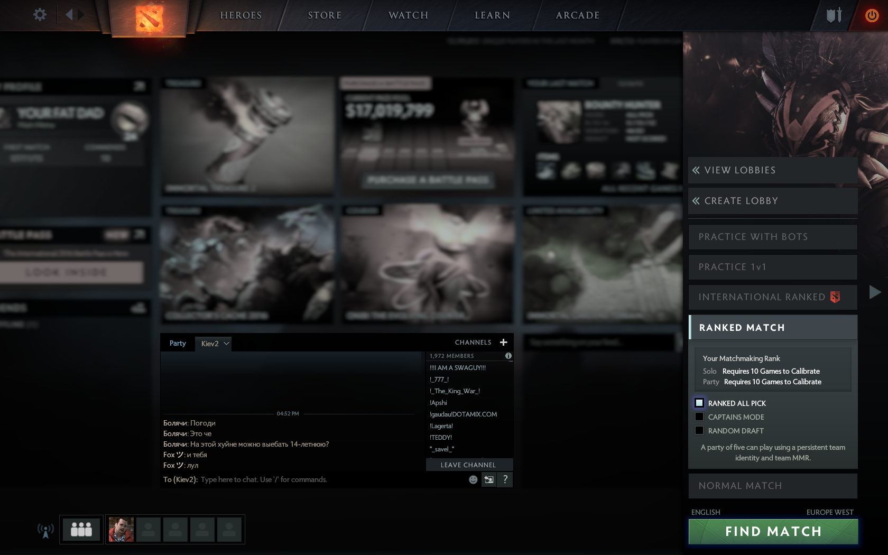Select member '!TEDDY!'

click(441, 438)
